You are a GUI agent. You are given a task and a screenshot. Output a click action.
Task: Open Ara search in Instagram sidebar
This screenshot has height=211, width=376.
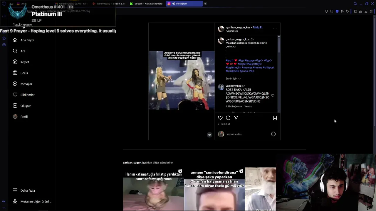(19, 51)
